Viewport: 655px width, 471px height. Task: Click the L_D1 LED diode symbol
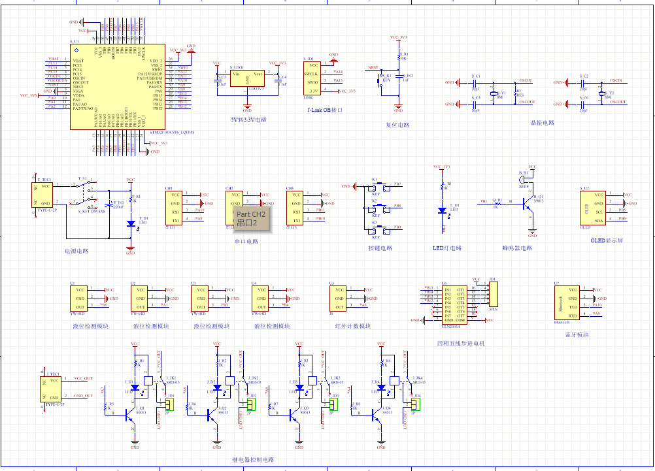[x=443, y=210]
